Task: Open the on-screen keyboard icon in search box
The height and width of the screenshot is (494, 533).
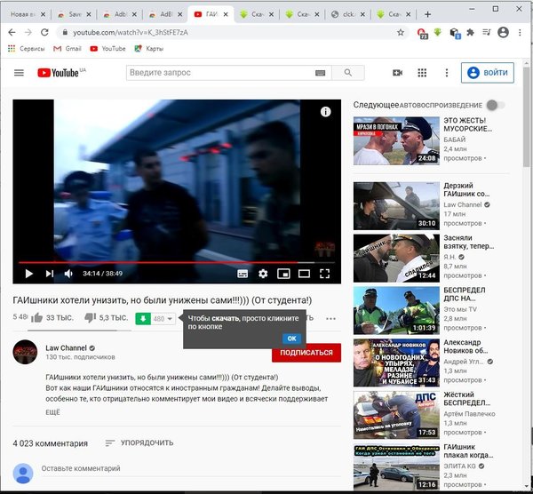Action: [320, 73]
